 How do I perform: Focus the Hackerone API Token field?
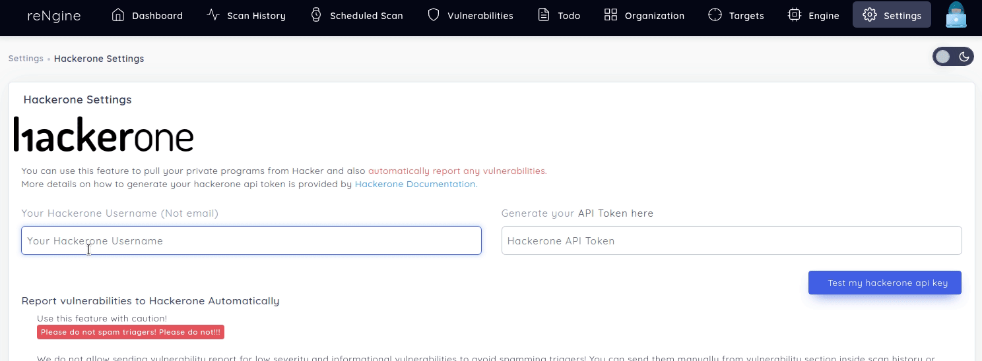(x=732, y=240)
